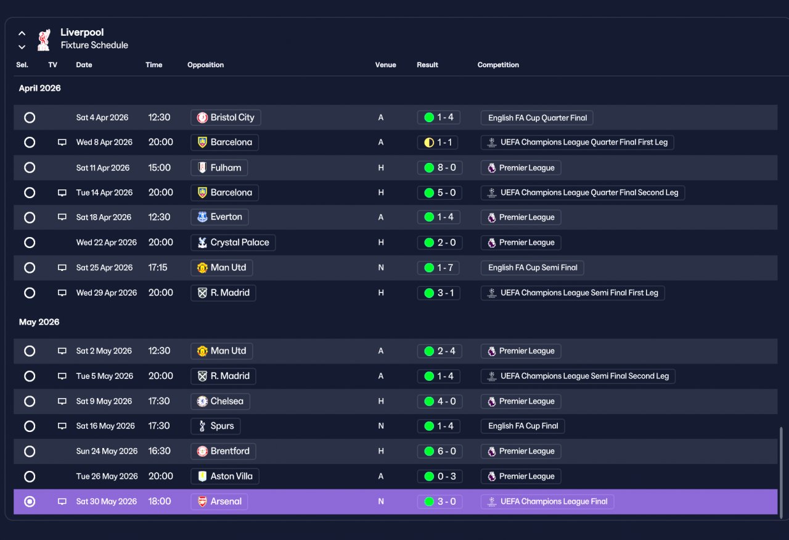Click the April 2026 month heading
The height and width of the screenshot is (540, 789).
[x=39, y=88]
